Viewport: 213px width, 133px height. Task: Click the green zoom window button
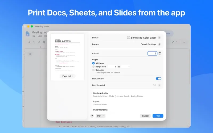32,26
